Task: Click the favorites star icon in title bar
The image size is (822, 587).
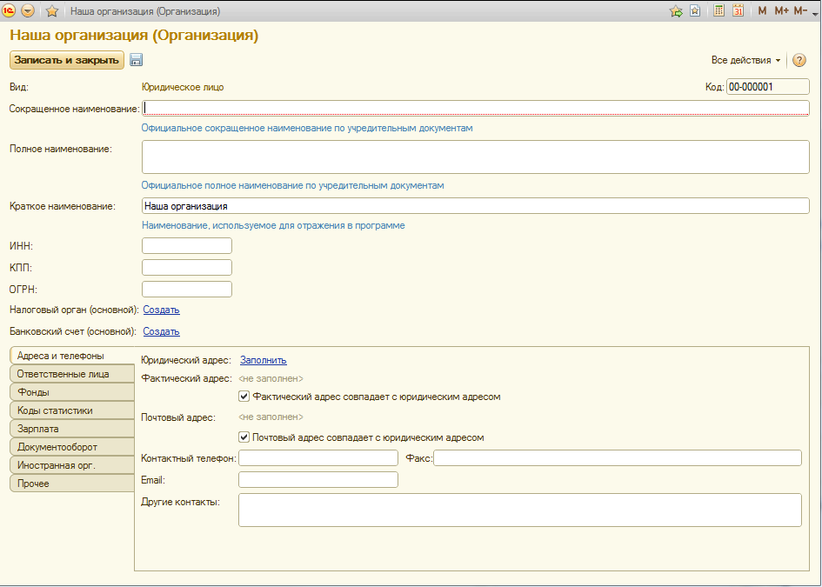Action: pos(51,11)
